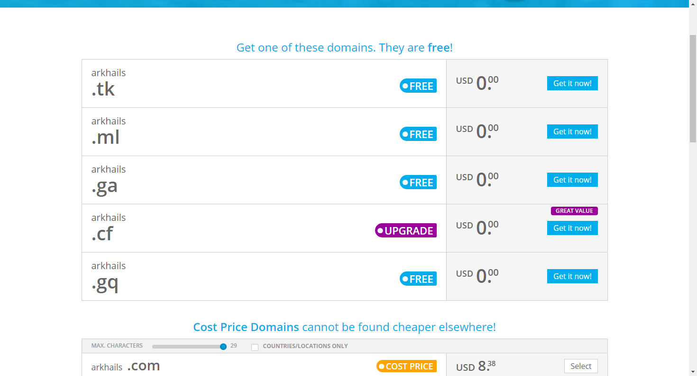The width and height of the screenshot is (697, 376).
Task: Click the arkhails .cf domain name
Action: pyautogui.click(x=109, y=227)
